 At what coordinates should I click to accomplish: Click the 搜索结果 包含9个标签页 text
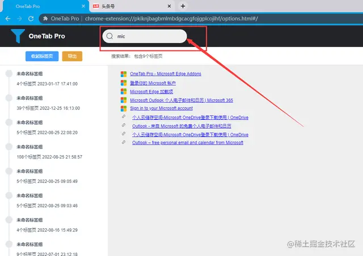(x=137, y=56)
